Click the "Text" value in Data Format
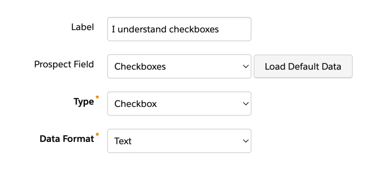 click(x=123, y=141)
